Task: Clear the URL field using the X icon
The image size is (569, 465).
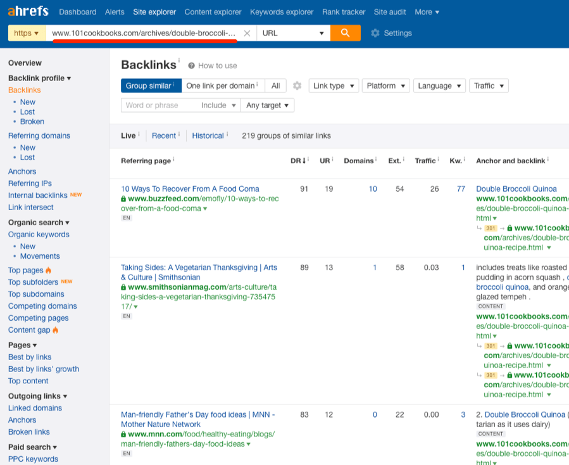Action: [x=247, y=32]
